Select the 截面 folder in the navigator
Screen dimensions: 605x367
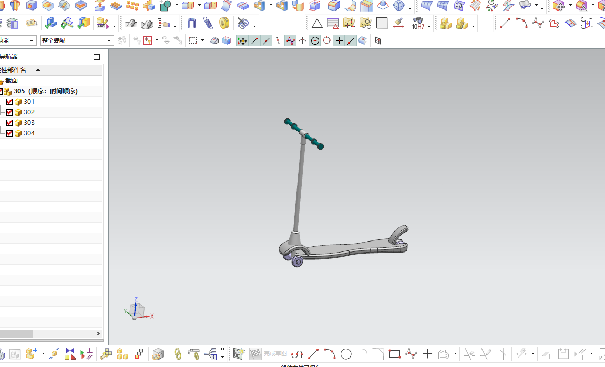click(12, 80)
